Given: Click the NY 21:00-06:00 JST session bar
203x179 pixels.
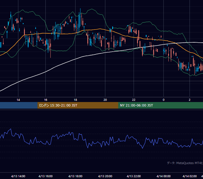Looking at the screenshot, I should (161, 105).
